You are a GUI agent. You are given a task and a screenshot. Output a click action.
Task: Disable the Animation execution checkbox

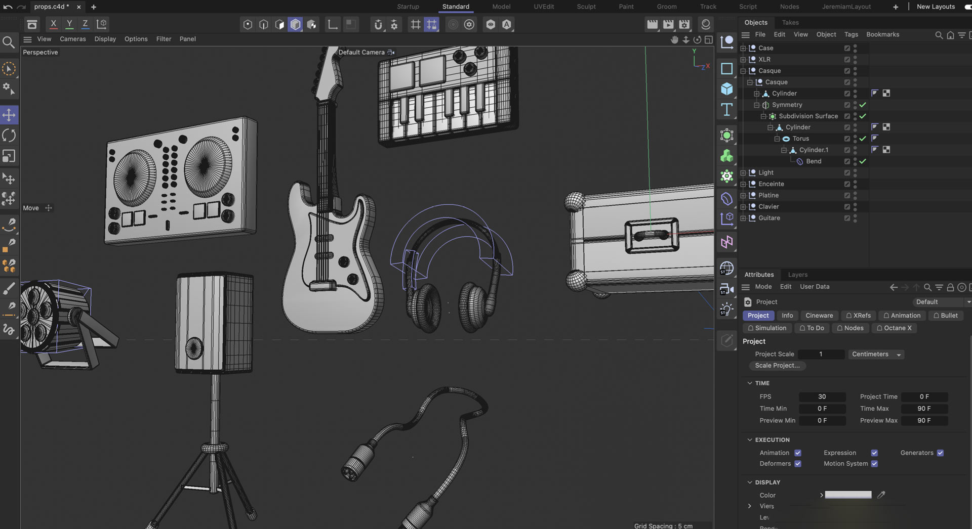pyautogui.click(x=798, y=453)
